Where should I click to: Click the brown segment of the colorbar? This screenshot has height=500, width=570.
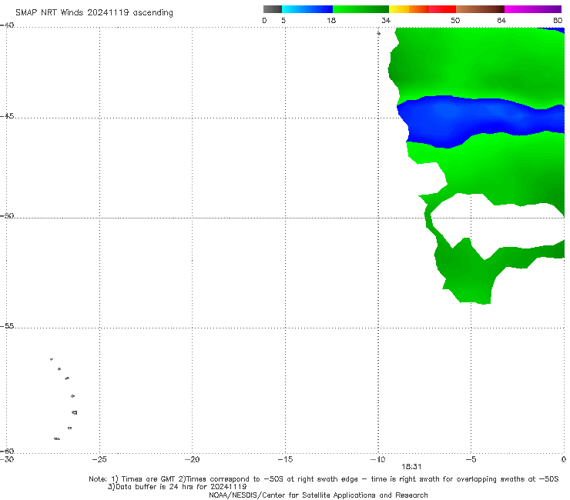(480, 9)
